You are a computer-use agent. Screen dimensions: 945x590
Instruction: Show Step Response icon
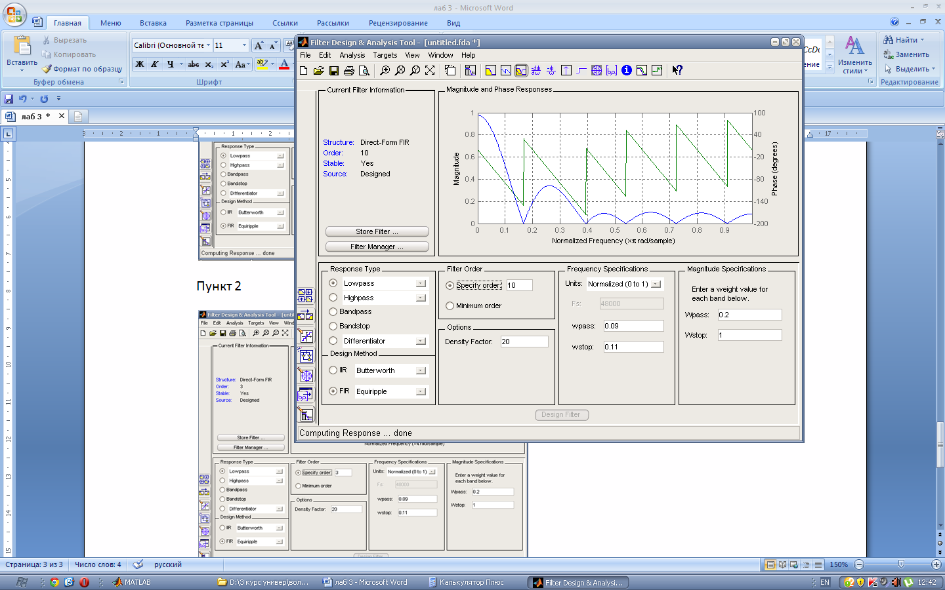pyautogui.click(x=581, y=70)
